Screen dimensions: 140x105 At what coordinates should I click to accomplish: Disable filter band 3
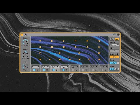click(x=54, y=70)
